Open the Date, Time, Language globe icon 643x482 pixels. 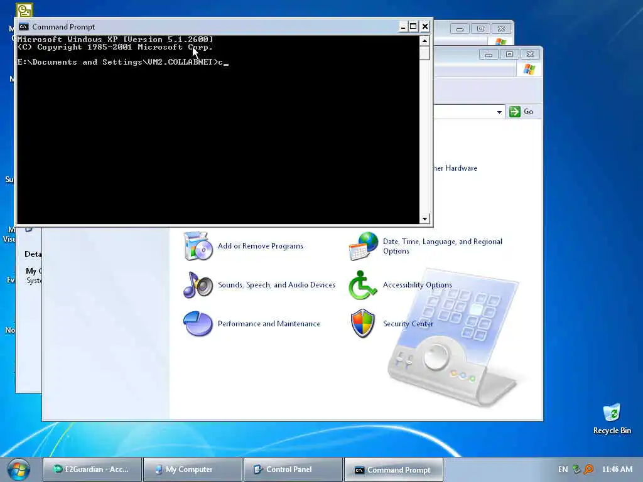click(x=364, y=246)
